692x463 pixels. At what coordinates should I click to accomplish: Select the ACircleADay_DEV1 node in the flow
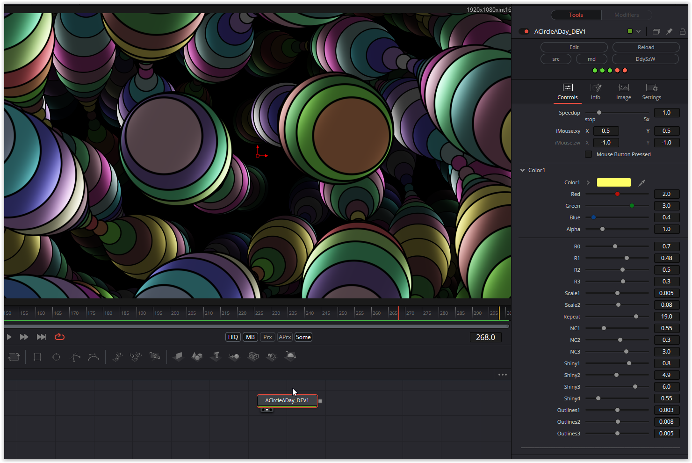pyautogui.click(x=287, y=400)
